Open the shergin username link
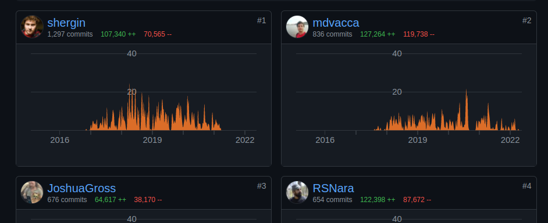 tap(66, 23)
